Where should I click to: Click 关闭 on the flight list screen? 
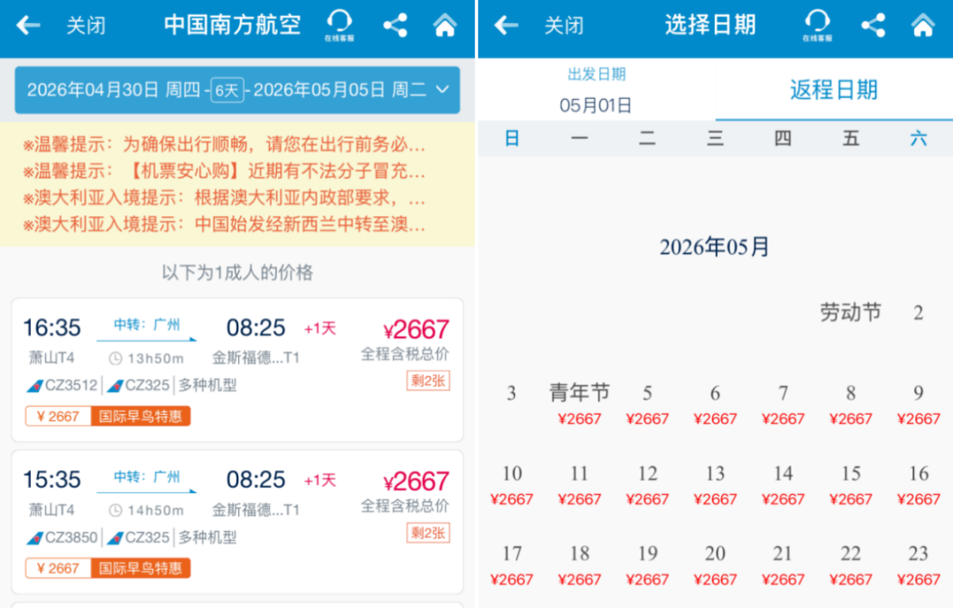coord(86,26)
